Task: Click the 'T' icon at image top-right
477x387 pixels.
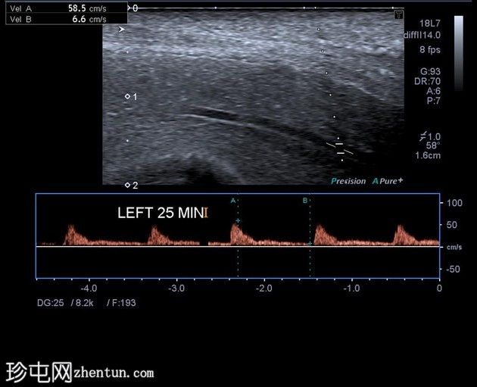Action: pyautogui.click(x=399, y=14)
